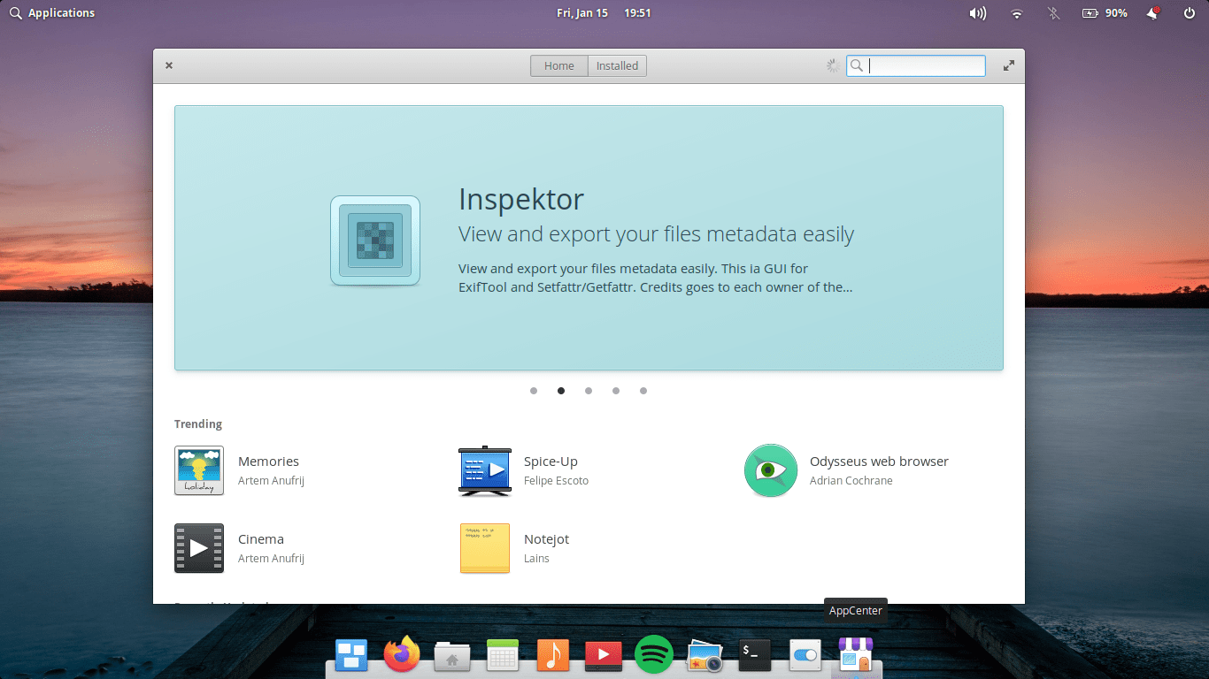This screenshot has width=1209, height=679.
Task: Select the third banner carousel dot
Action: click(589, 391)
